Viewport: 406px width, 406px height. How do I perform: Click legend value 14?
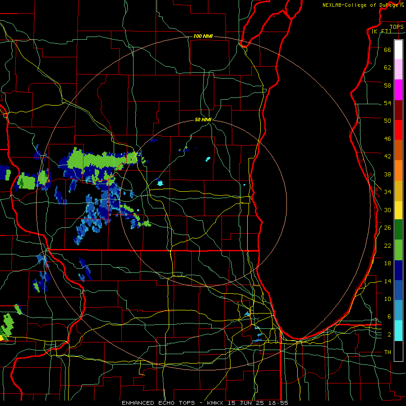click(388, 281)
